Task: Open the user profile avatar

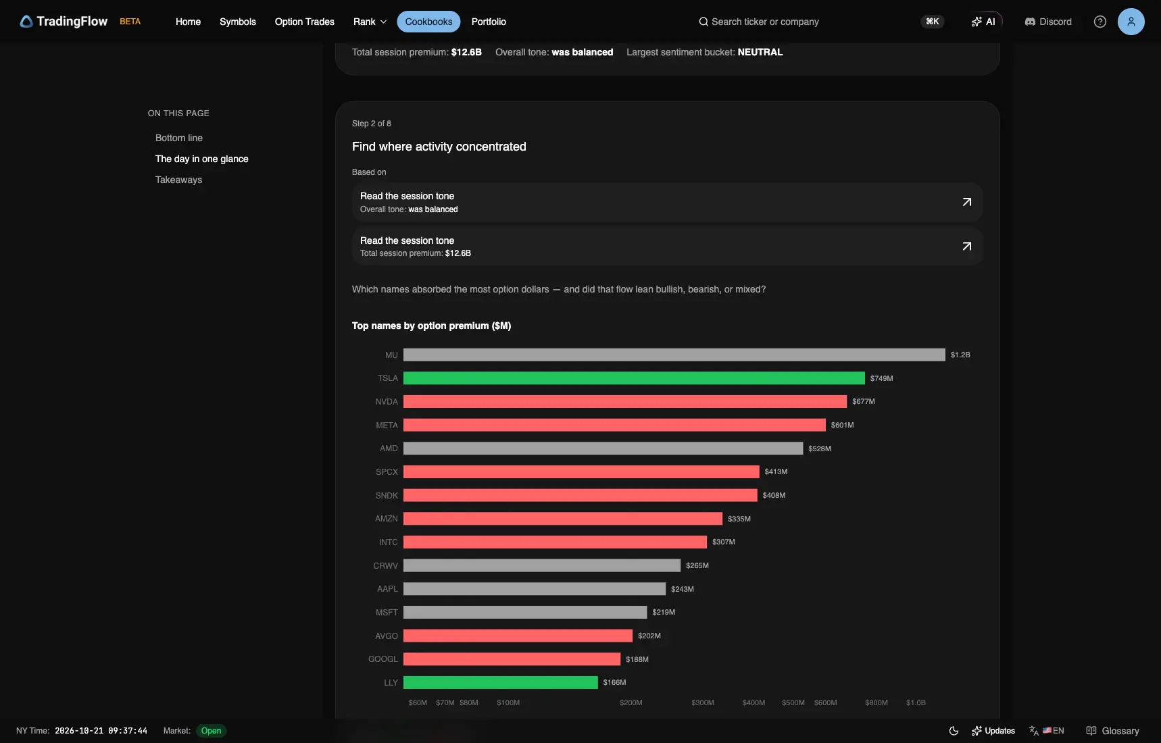Action: pyautogui.click(x=1131, y=22)
